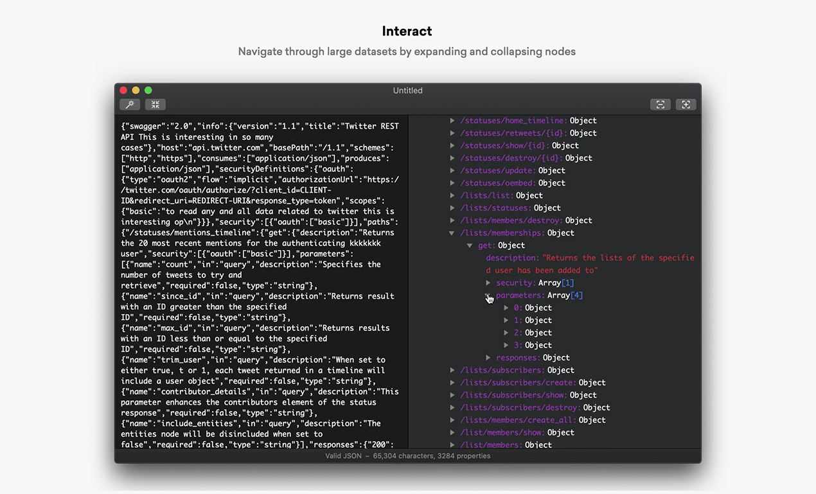Expand the 3: Object under parameters
This screenshot has width=816, height=494.
point(506,345)
